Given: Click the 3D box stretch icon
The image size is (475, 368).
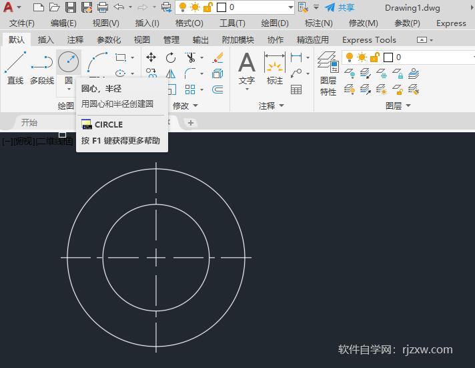Looking at the screenshot, I should 217,73.
